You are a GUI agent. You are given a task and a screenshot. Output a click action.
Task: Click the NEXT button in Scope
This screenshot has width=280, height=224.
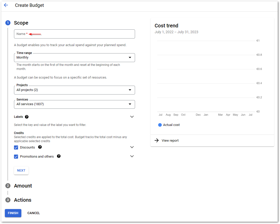click(x=21, y=171)
